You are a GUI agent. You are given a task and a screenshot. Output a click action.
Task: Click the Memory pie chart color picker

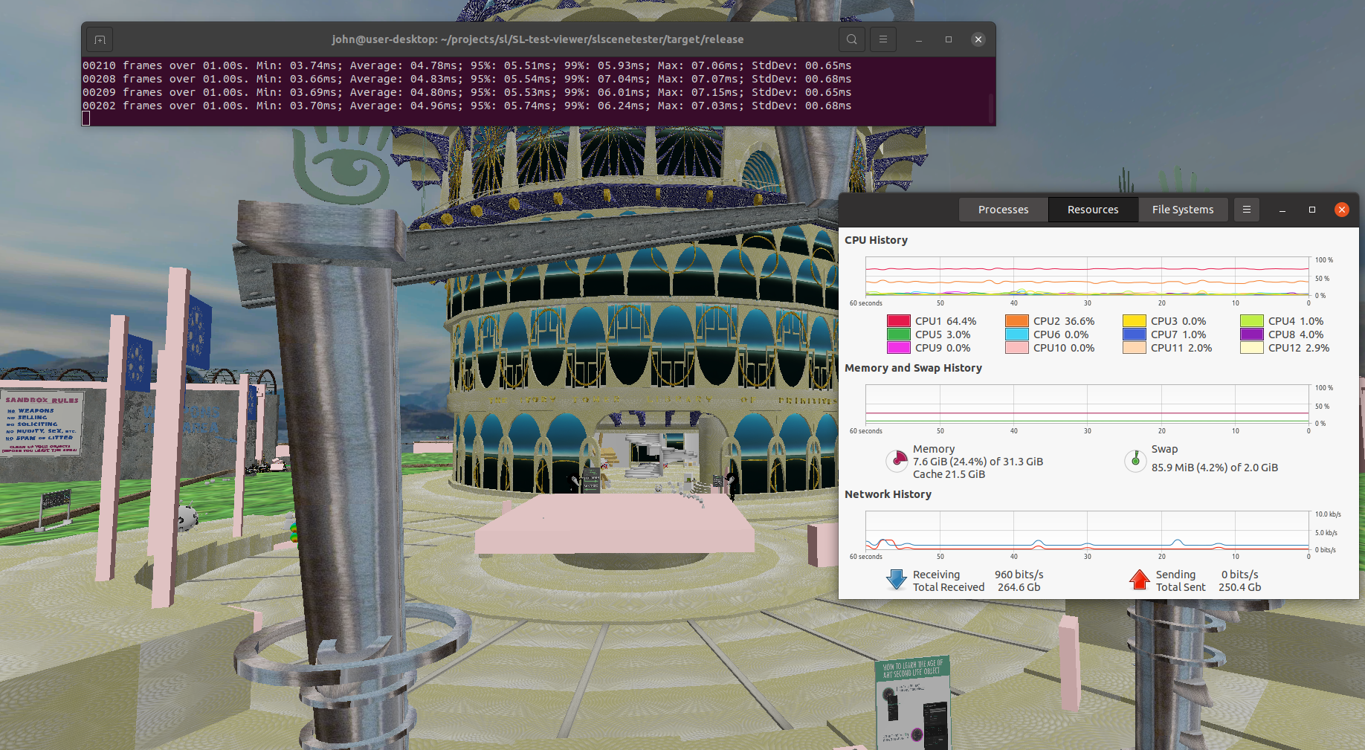[x=897, y=461]
